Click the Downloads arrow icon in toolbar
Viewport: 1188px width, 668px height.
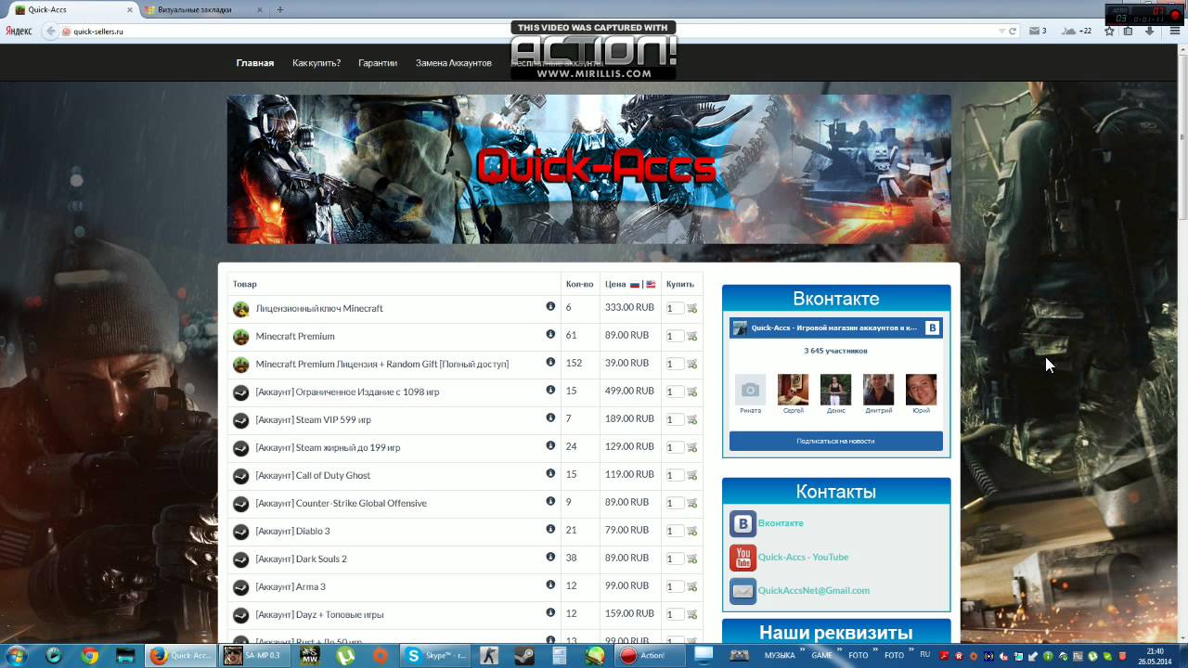(x=1149, y=31)
